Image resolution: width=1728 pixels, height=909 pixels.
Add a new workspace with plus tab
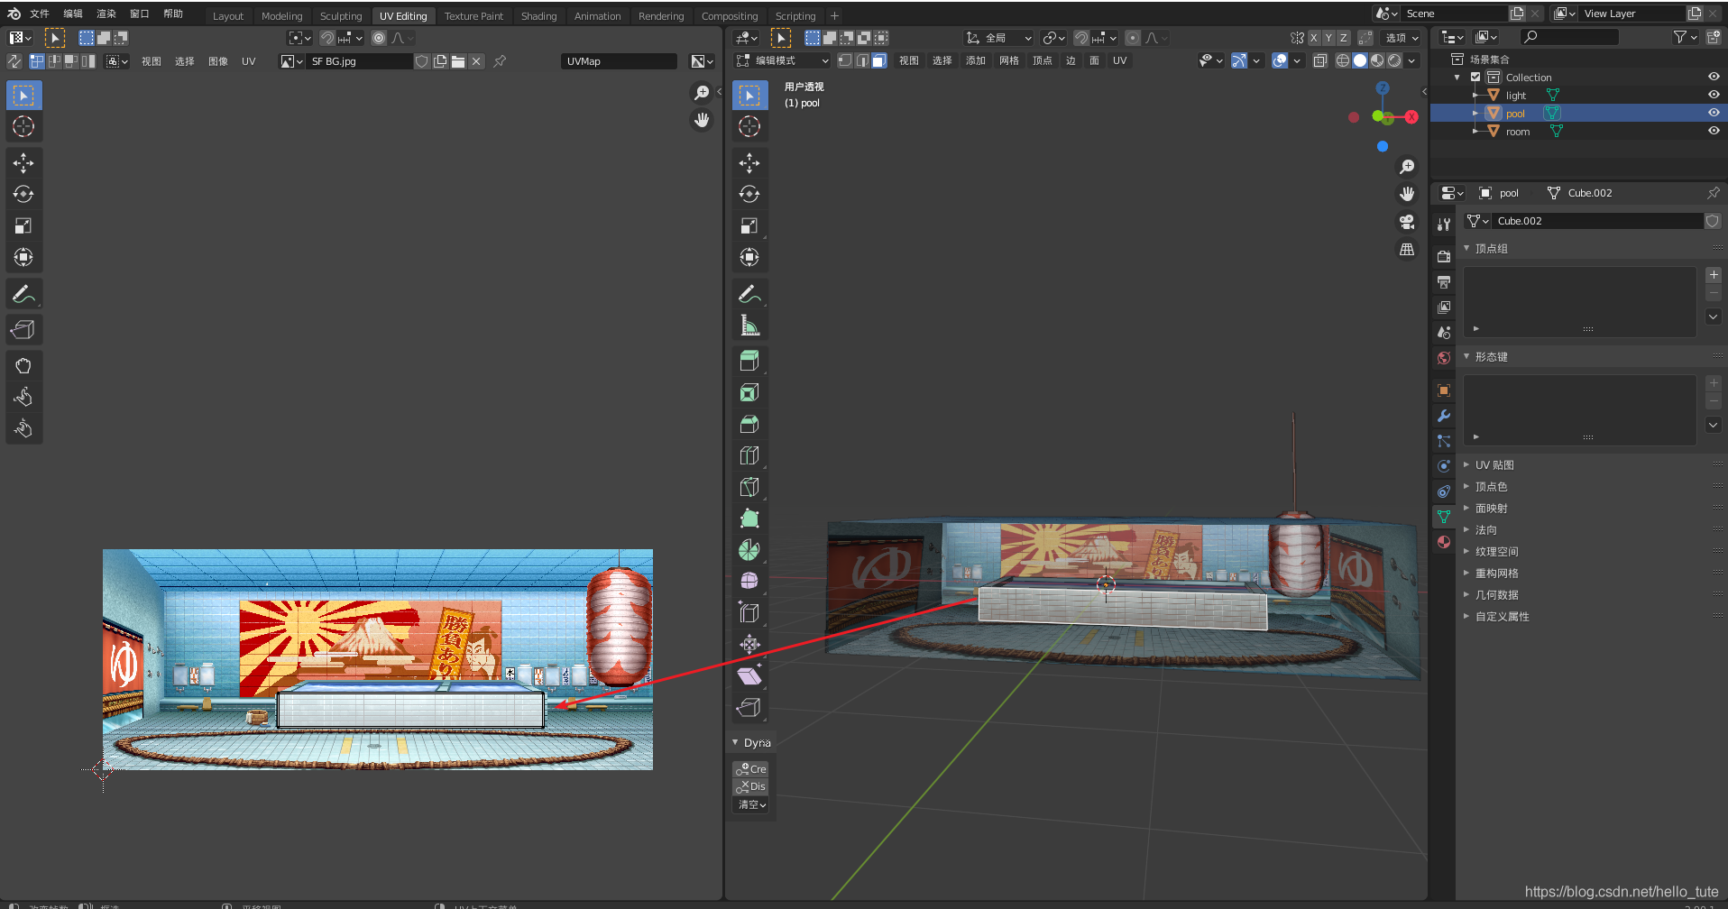coord(834,15)
